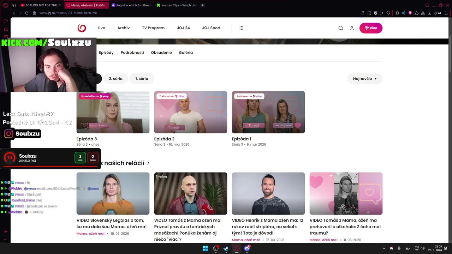Click the pin icon in the address bar
452x254 pixels.
[363, 13]
